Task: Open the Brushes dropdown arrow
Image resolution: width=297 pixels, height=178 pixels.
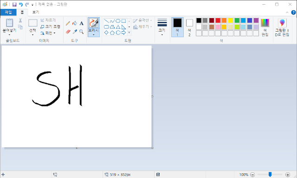Action: (x=94, y=35)
